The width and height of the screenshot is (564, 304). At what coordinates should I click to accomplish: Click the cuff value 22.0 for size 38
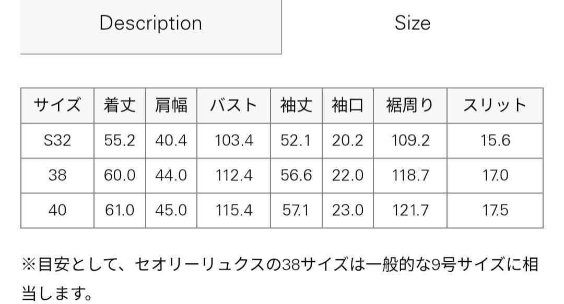point(347,175)
